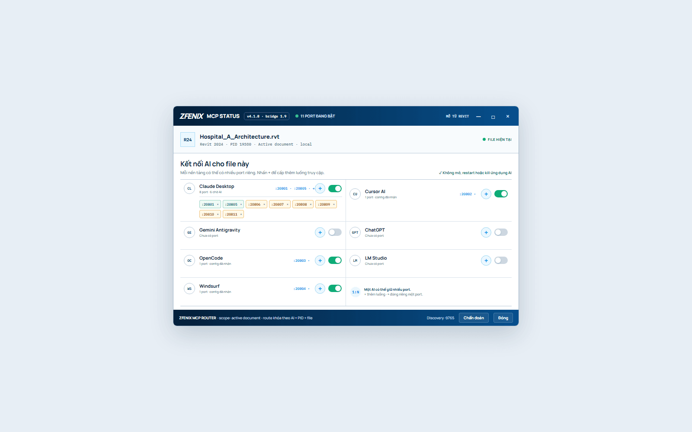692x432 pixels.
Task: Remove port :20806 chip from Claude Desktop
Action: click(x=264, y=204)
